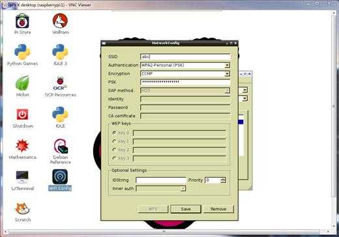The height and width of the screenshot is (237, 339).
Task: Click the key 3 text field
Action: click(179, 158)
